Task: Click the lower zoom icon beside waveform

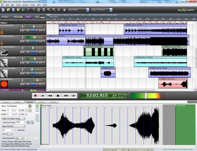Action: [37, 120]
